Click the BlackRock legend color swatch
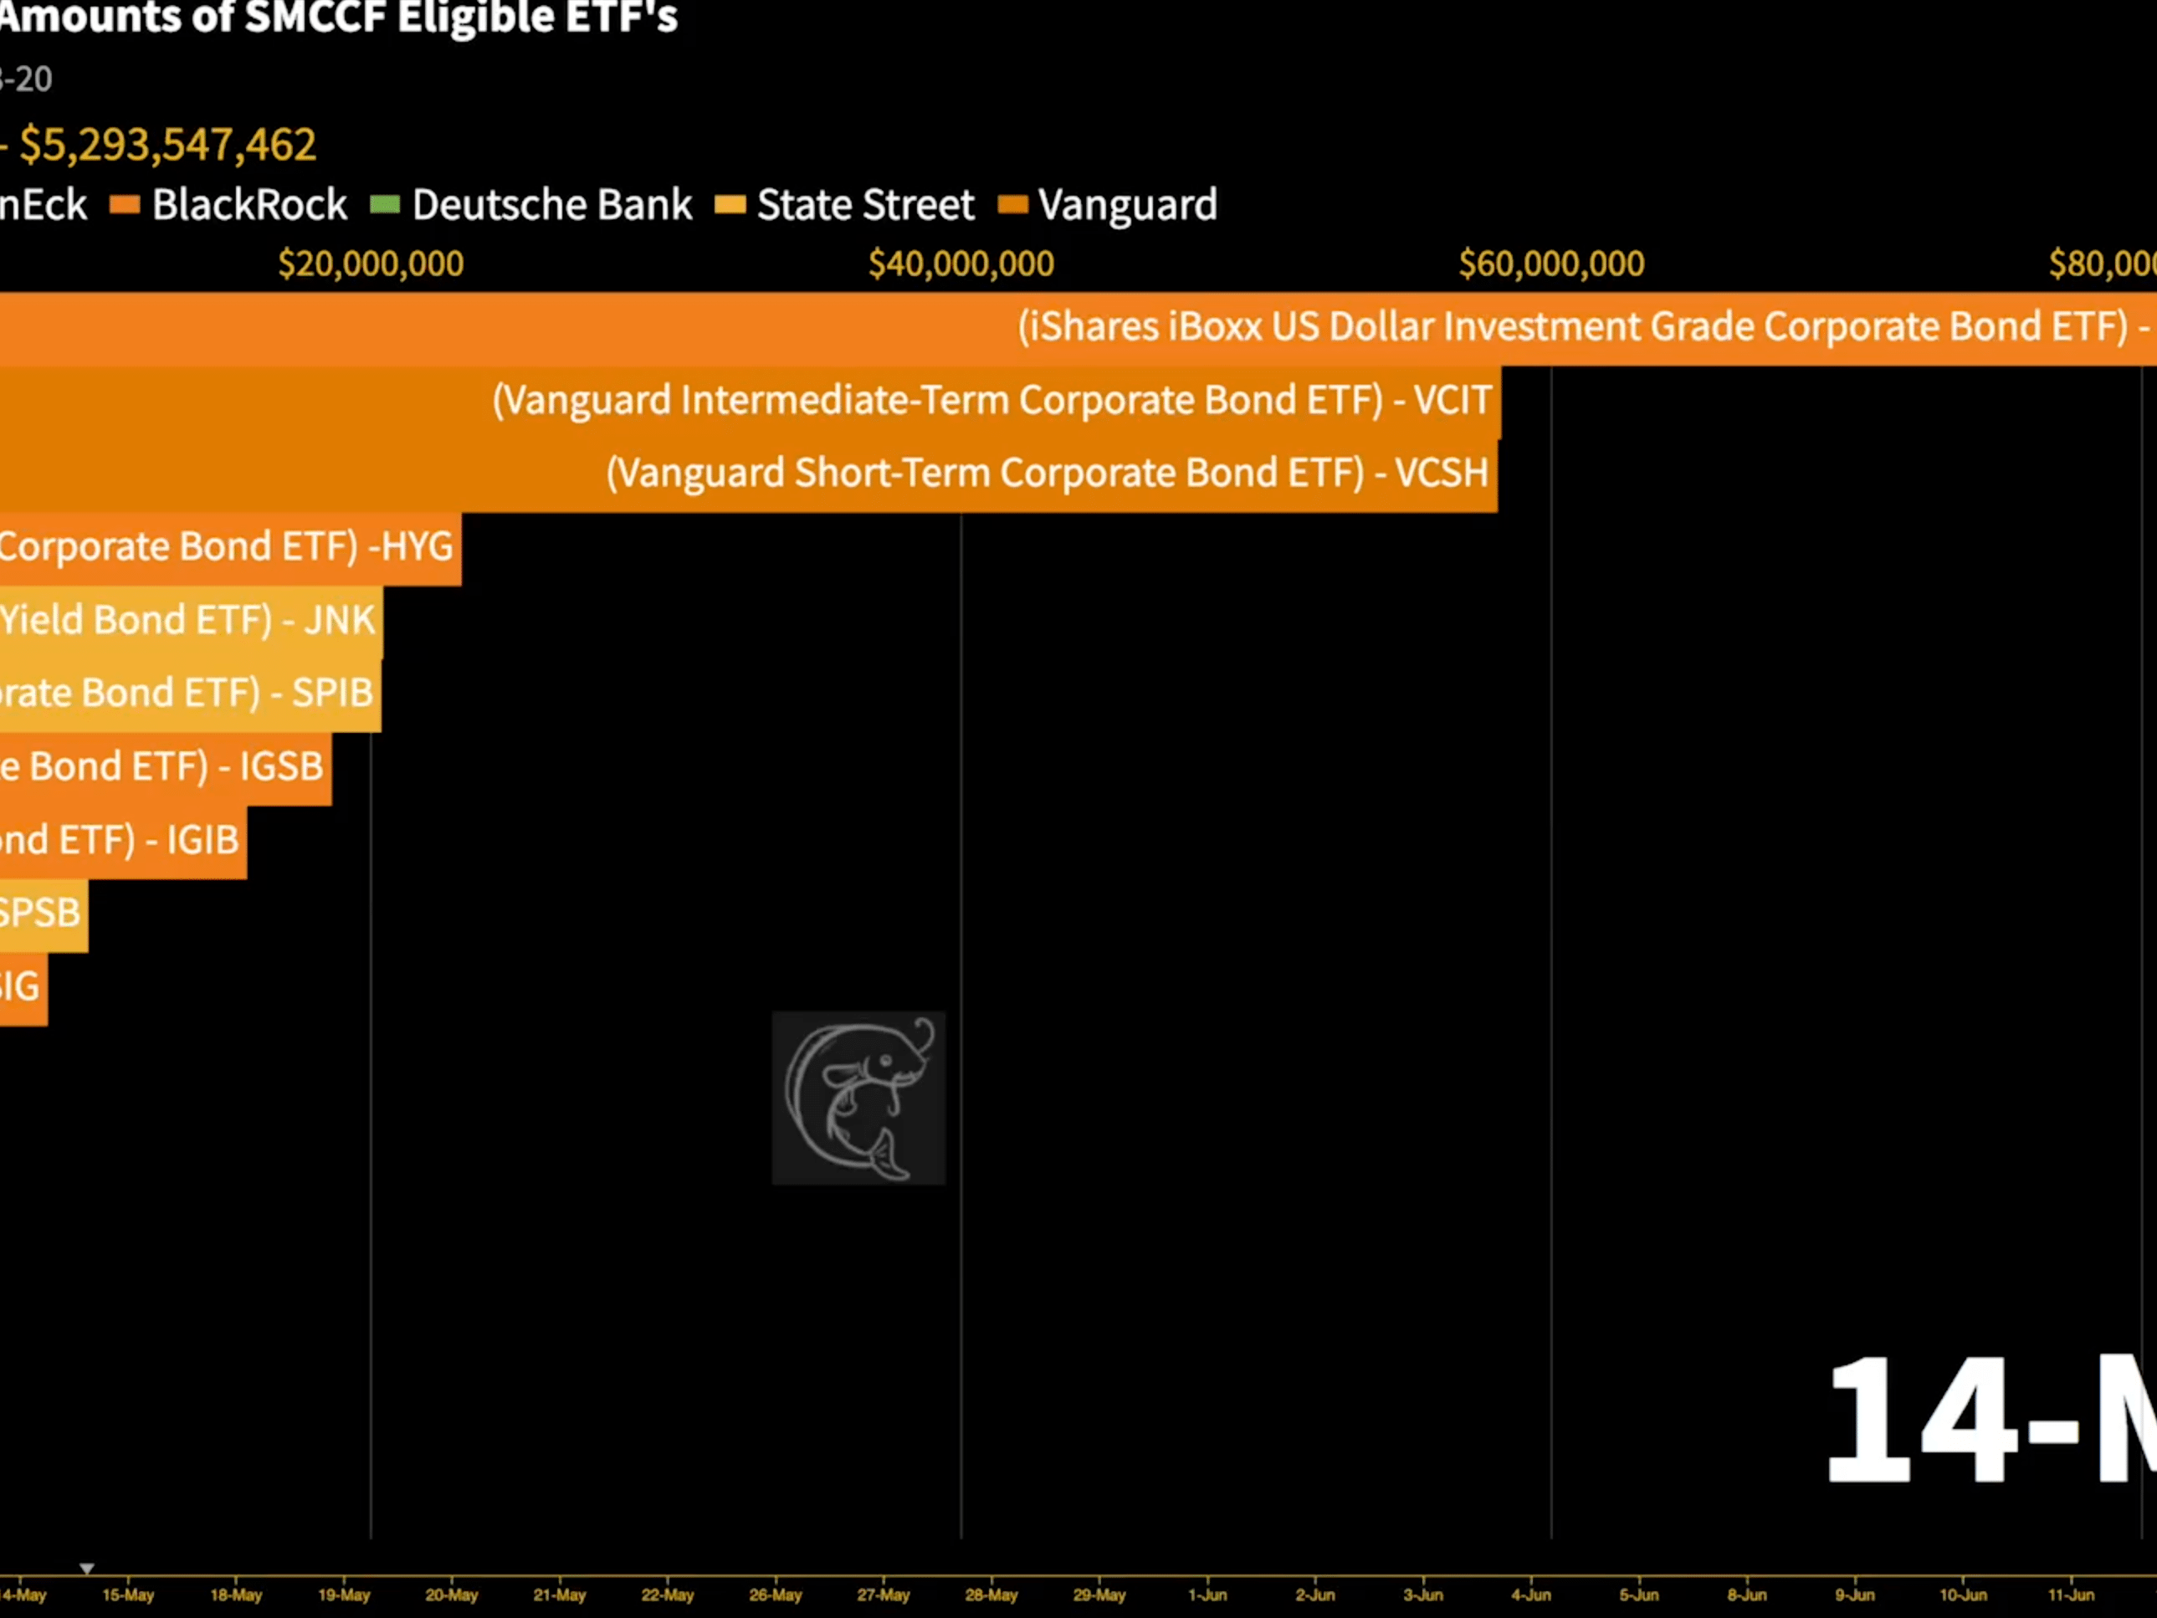Image resolution: width=2157 pixels, height=1618 pixels. pos(125,205)
